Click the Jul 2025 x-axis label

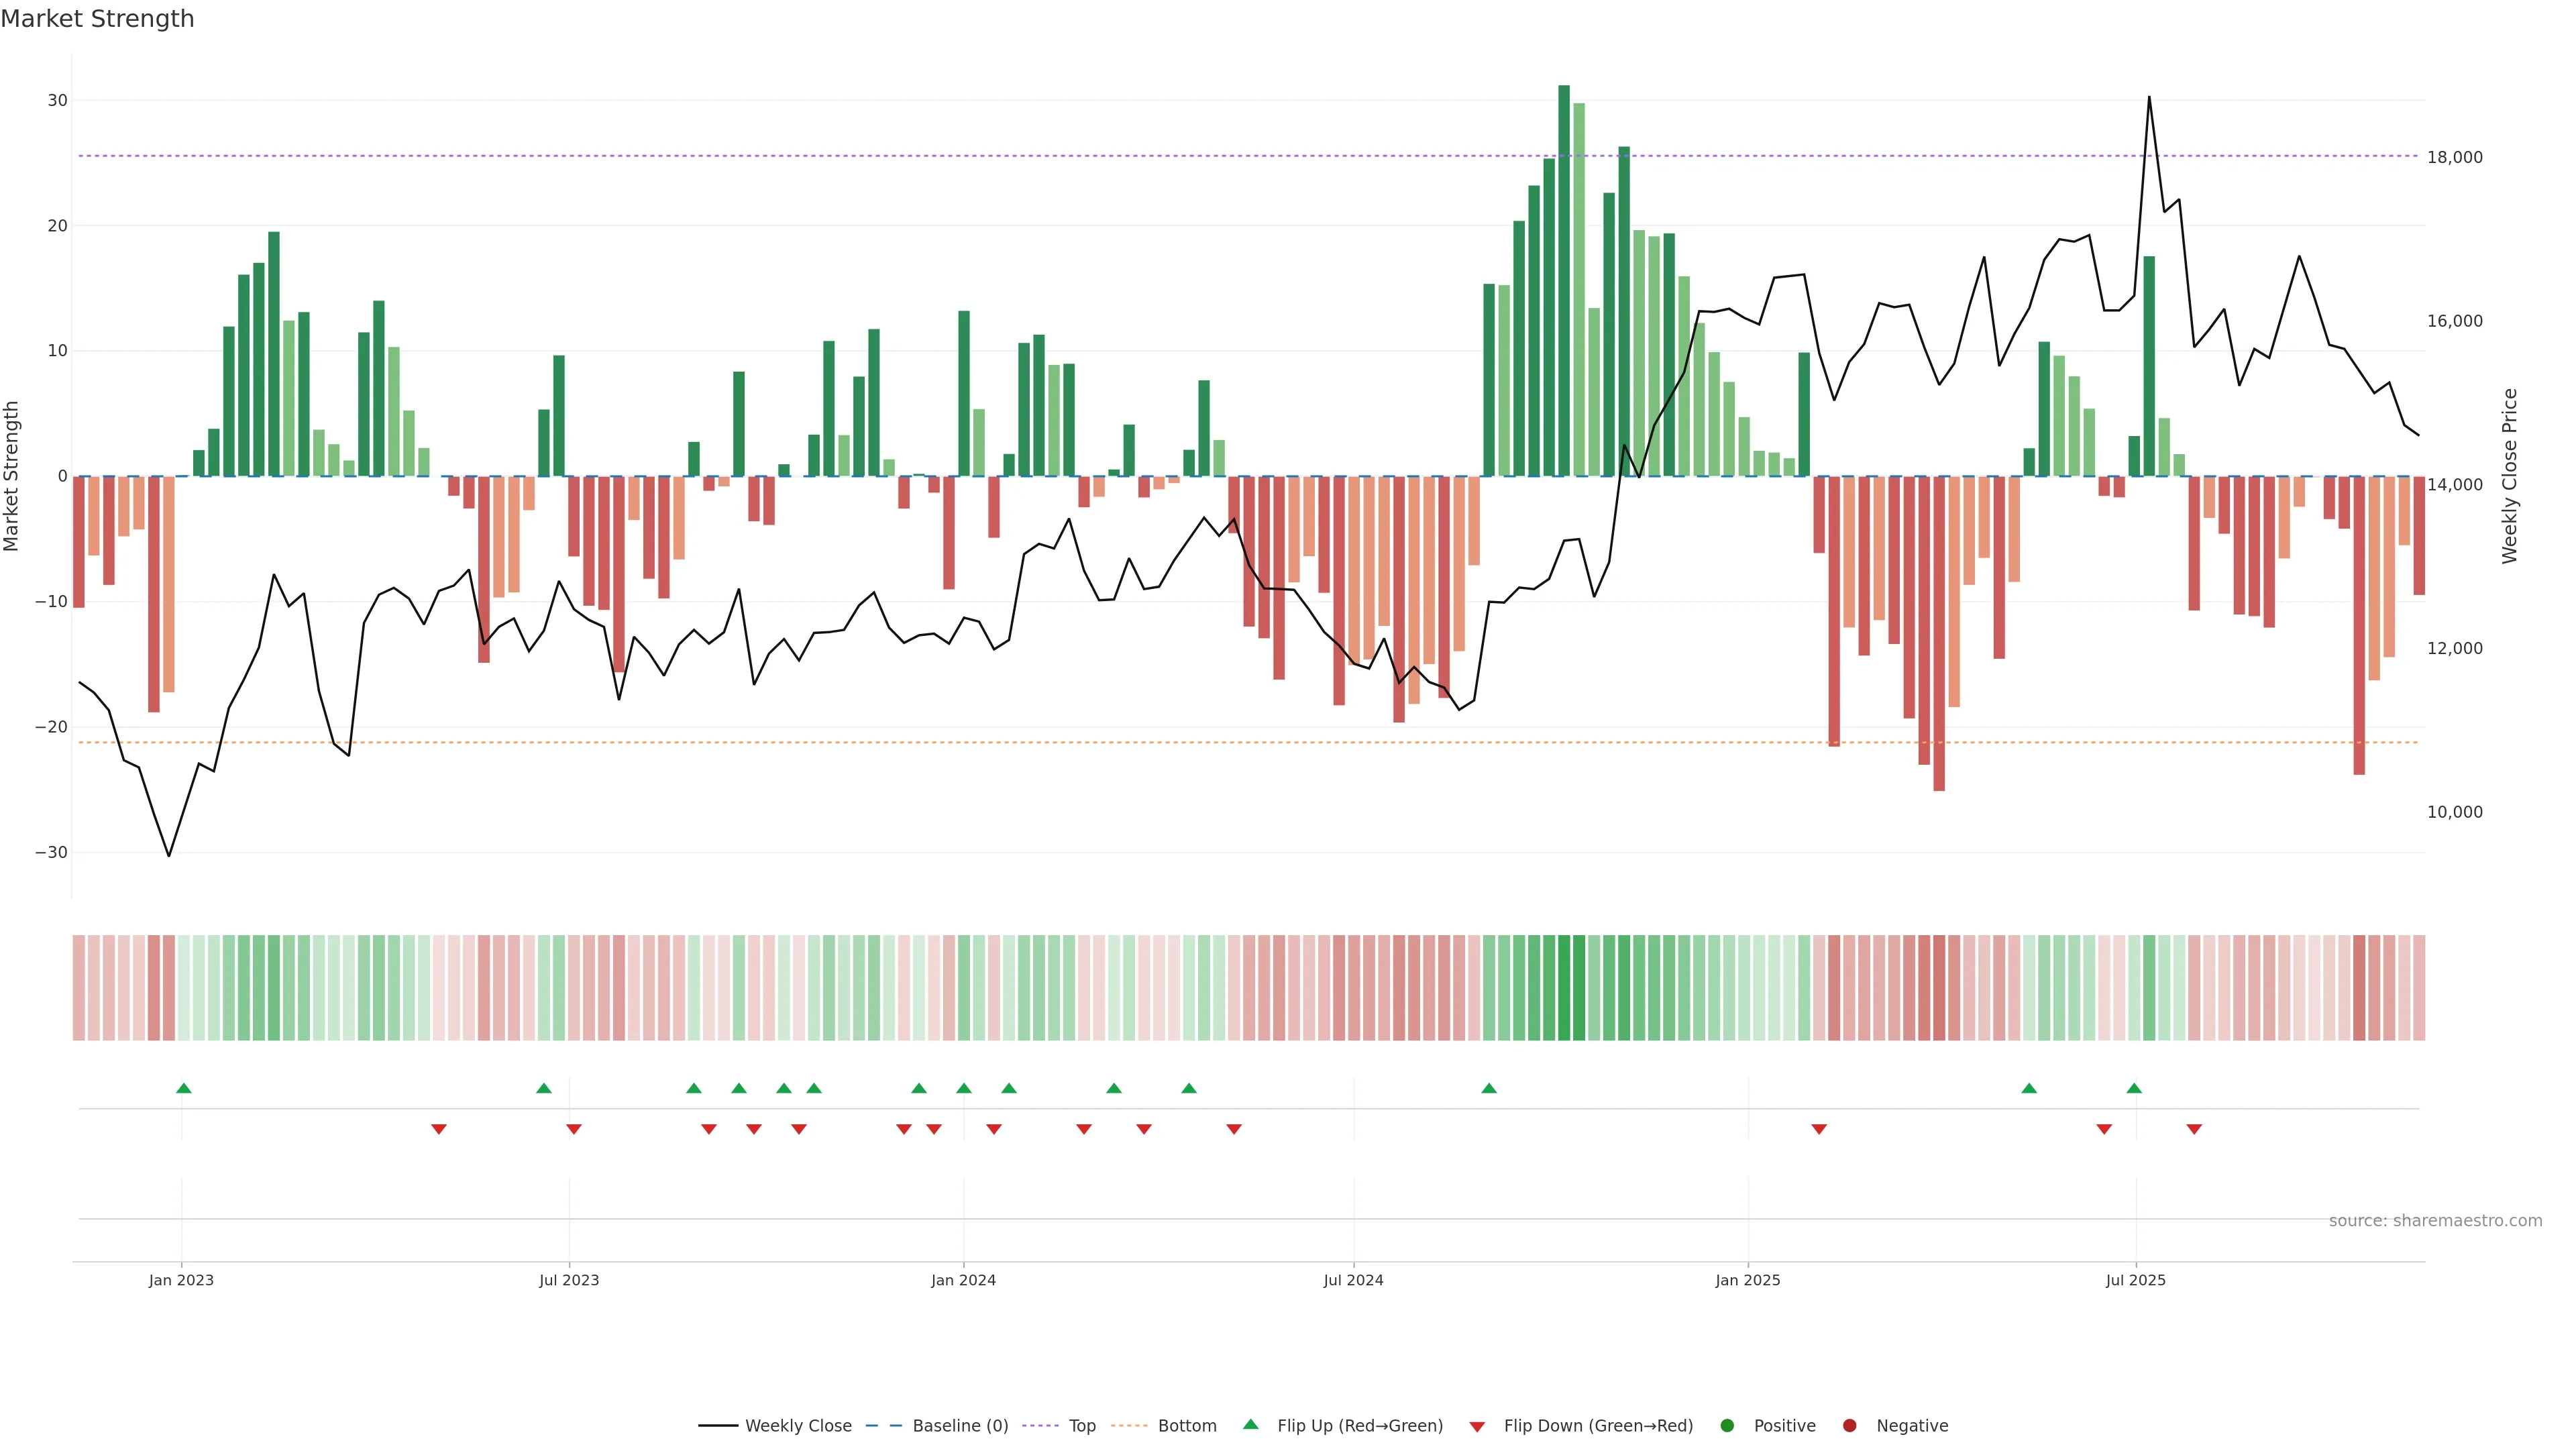[2135, 1280]
